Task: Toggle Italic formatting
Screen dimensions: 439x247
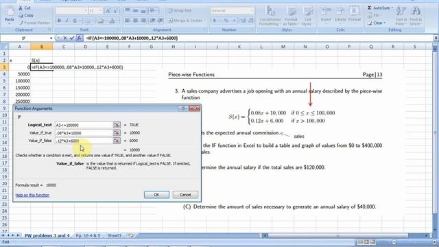Action: 67,21
